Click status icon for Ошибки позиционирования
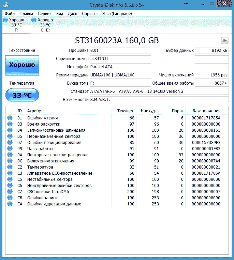Viewport: 234px width, 260px height. click(x=10, y=142)
